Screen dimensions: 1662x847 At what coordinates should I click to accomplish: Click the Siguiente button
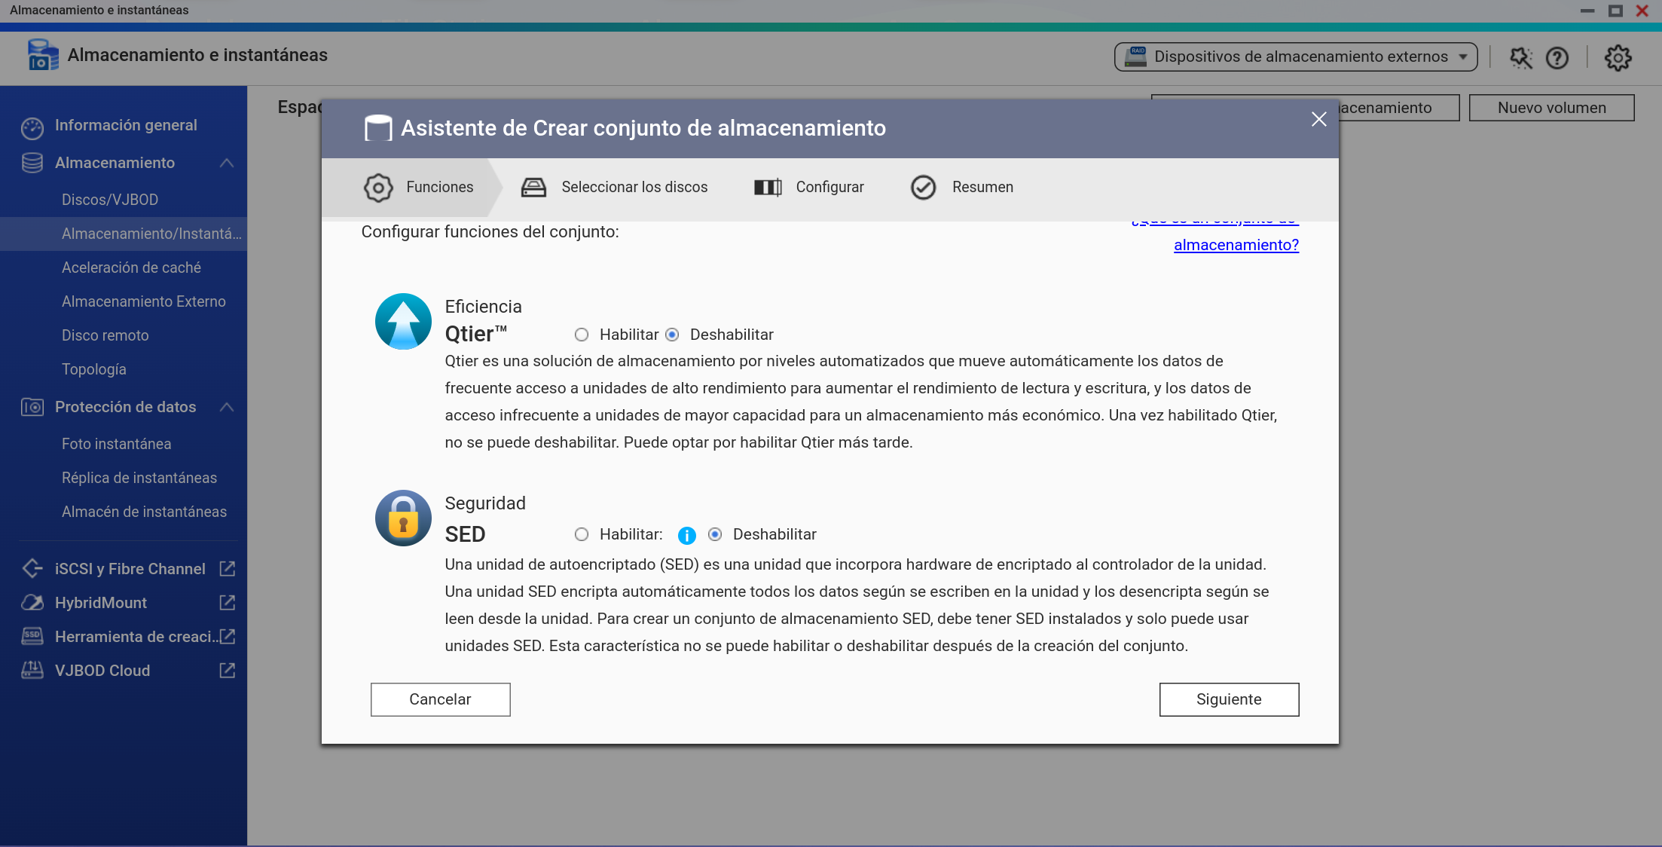tap(1228, 699)
